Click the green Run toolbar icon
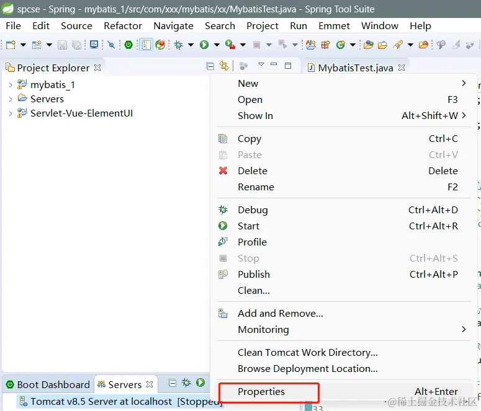This screenshot has height=411, width=481. pos(204,45)
